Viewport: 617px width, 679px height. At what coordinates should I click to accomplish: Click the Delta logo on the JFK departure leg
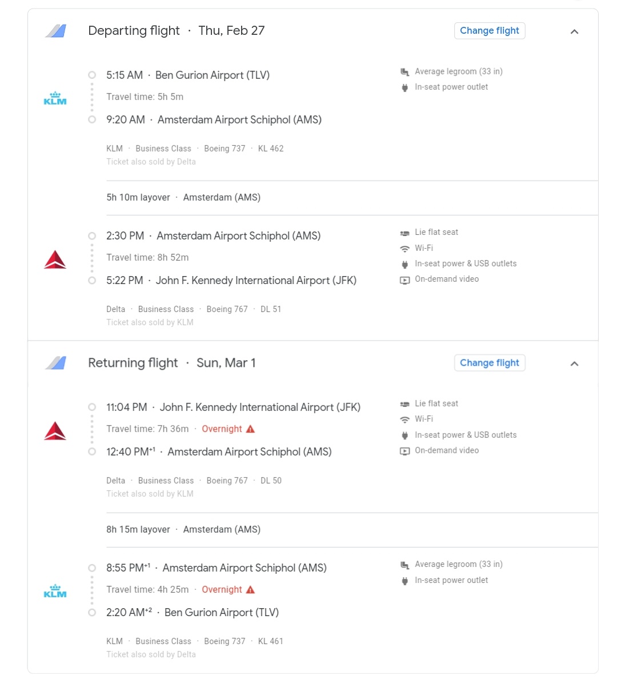point(54,430)
